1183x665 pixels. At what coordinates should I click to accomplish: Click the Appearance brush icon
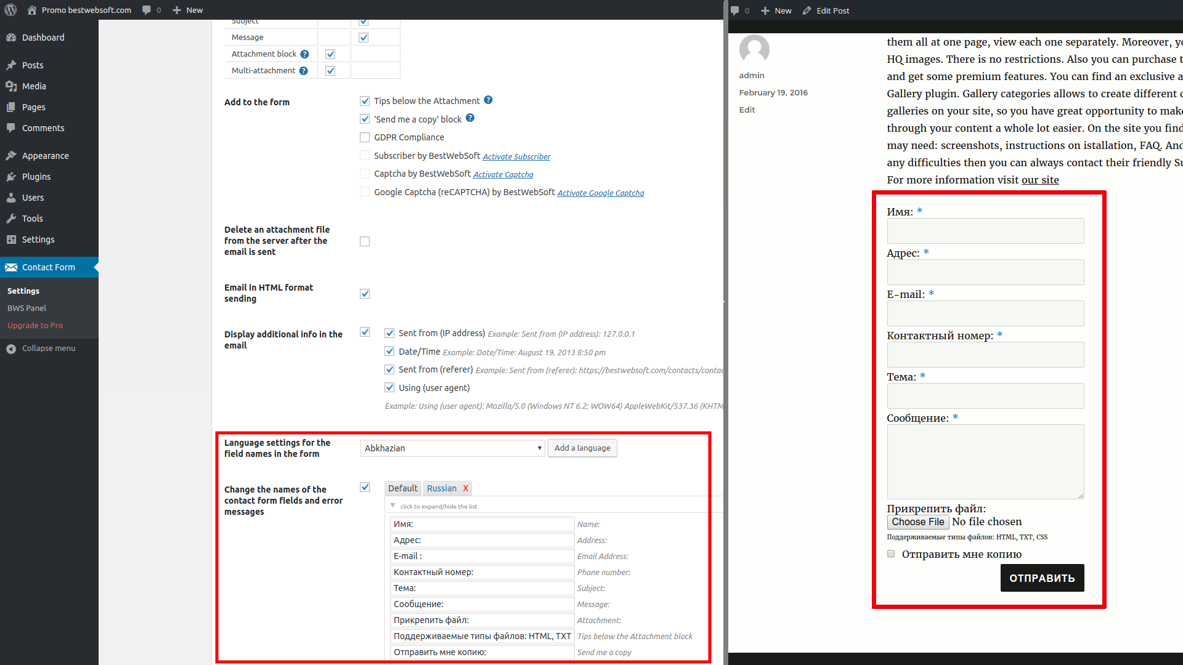point(11,156)
